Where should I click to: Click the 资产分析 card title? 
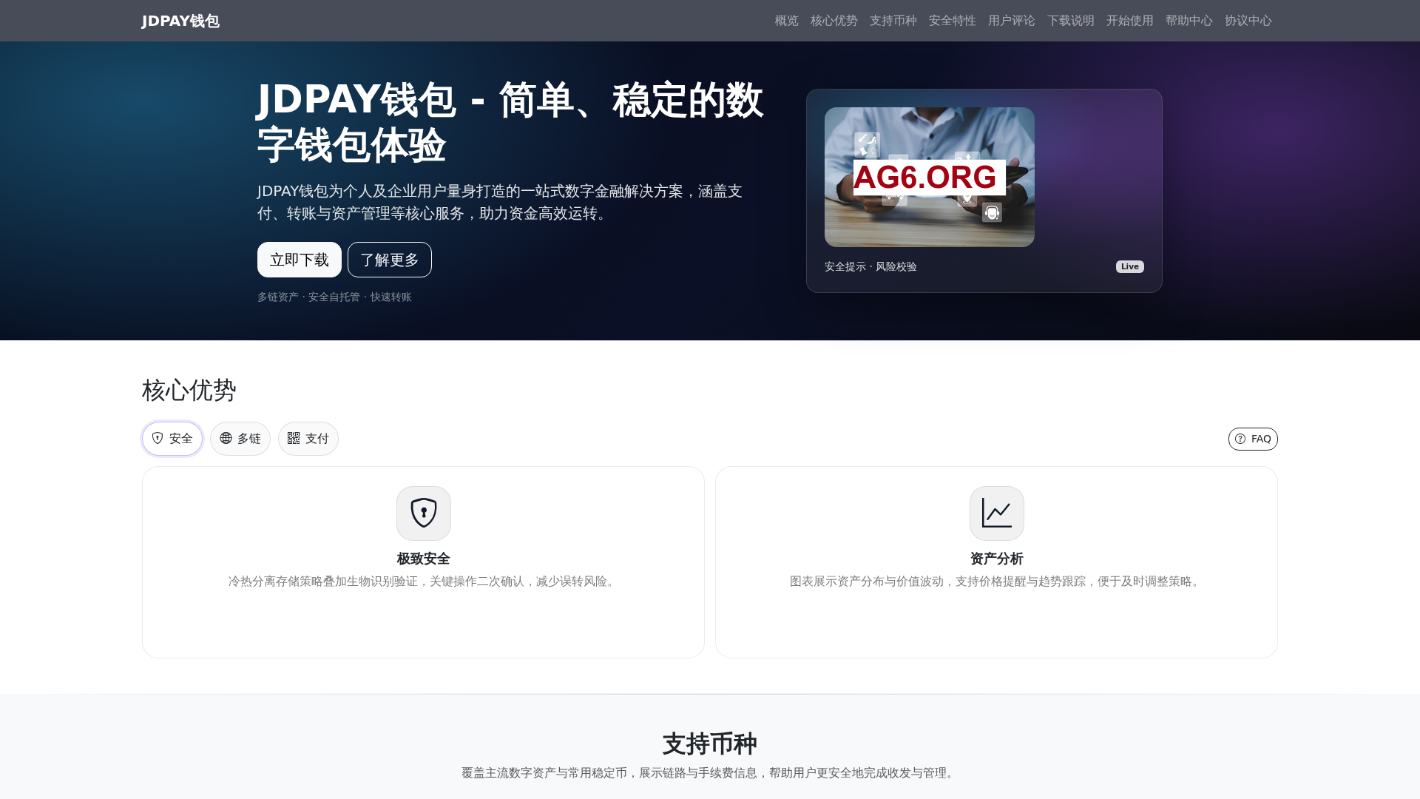click(x=997, y=559)
